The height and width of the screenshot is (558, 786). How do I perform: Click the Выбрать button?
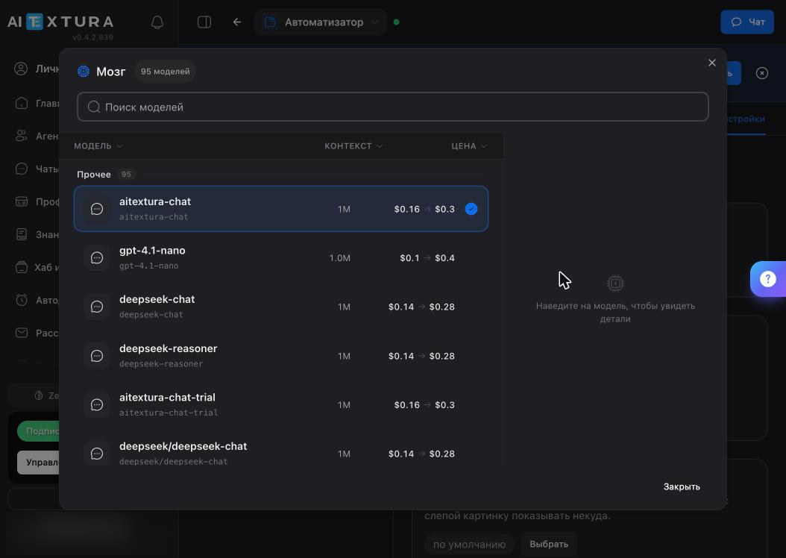[x=549, y=544]
